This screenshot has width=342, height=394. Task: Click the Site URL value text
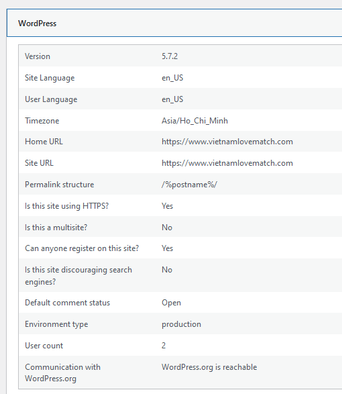point(227,163)
